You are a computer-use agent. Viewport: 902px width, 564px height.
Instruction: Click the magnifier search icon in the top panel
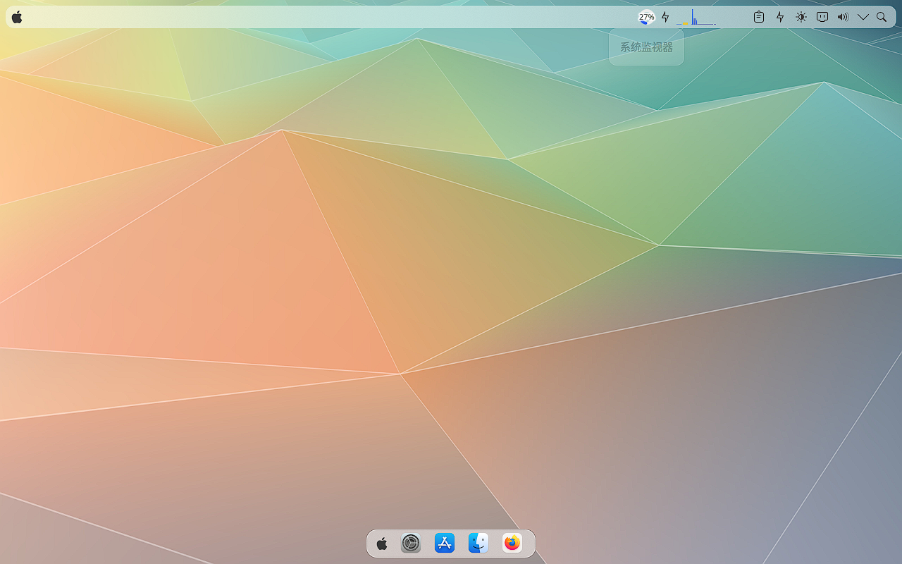[x=882, y=17]
